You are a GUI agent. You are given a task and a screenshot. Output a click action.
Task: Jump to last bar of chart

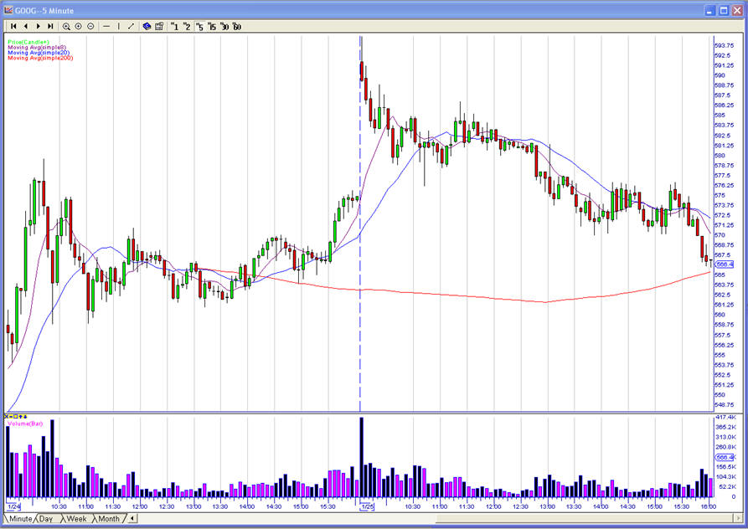(x=51, y=27)
